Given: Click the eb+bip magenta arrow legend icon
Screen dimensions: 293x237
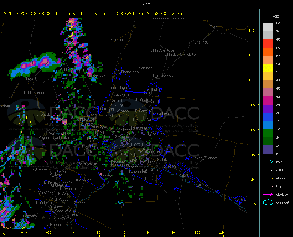Looking at the screenshot, I should coord(268,195).
